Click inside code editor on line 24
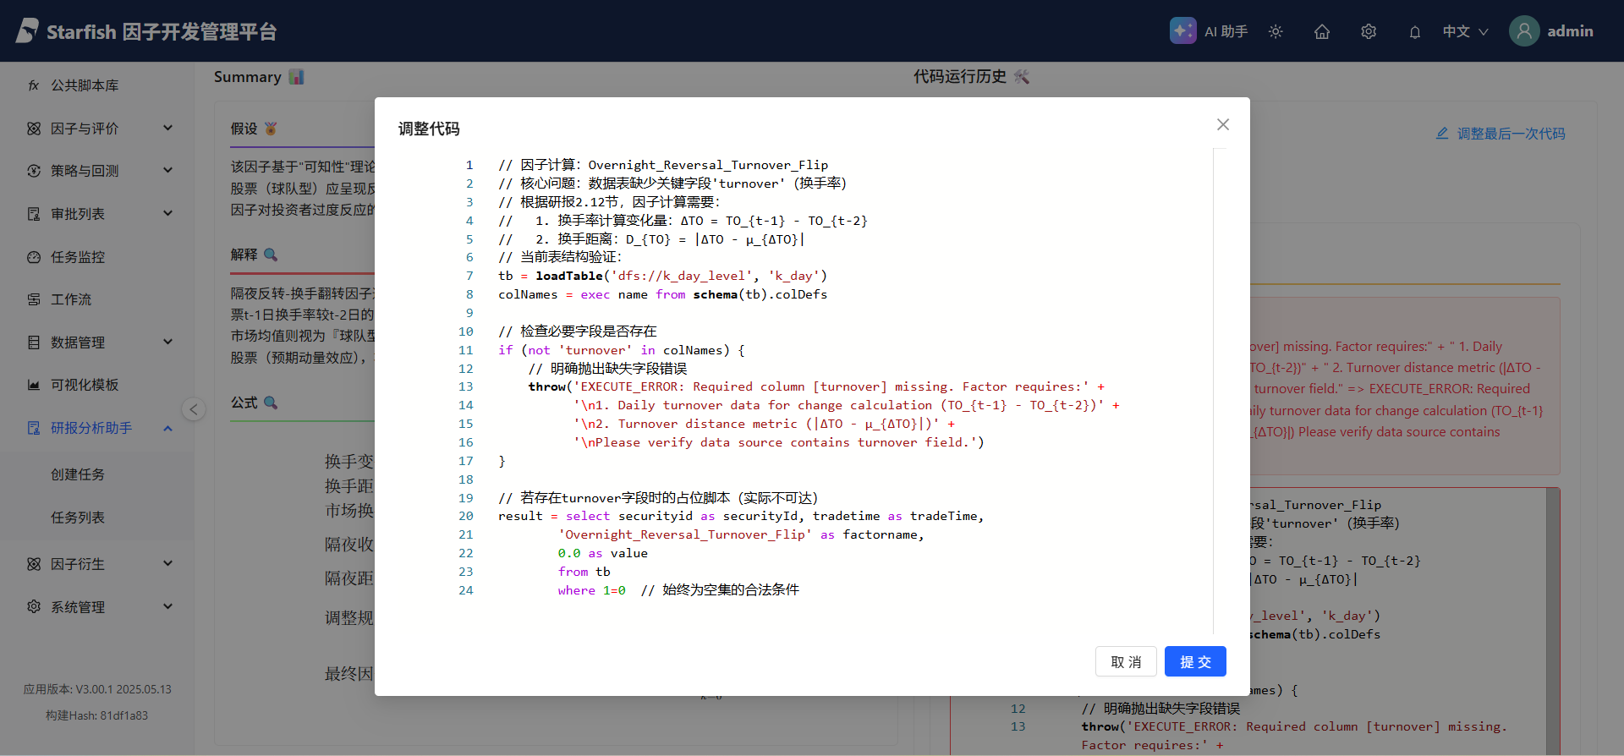This screenshot has height=756, width=1624. [719, 590]
